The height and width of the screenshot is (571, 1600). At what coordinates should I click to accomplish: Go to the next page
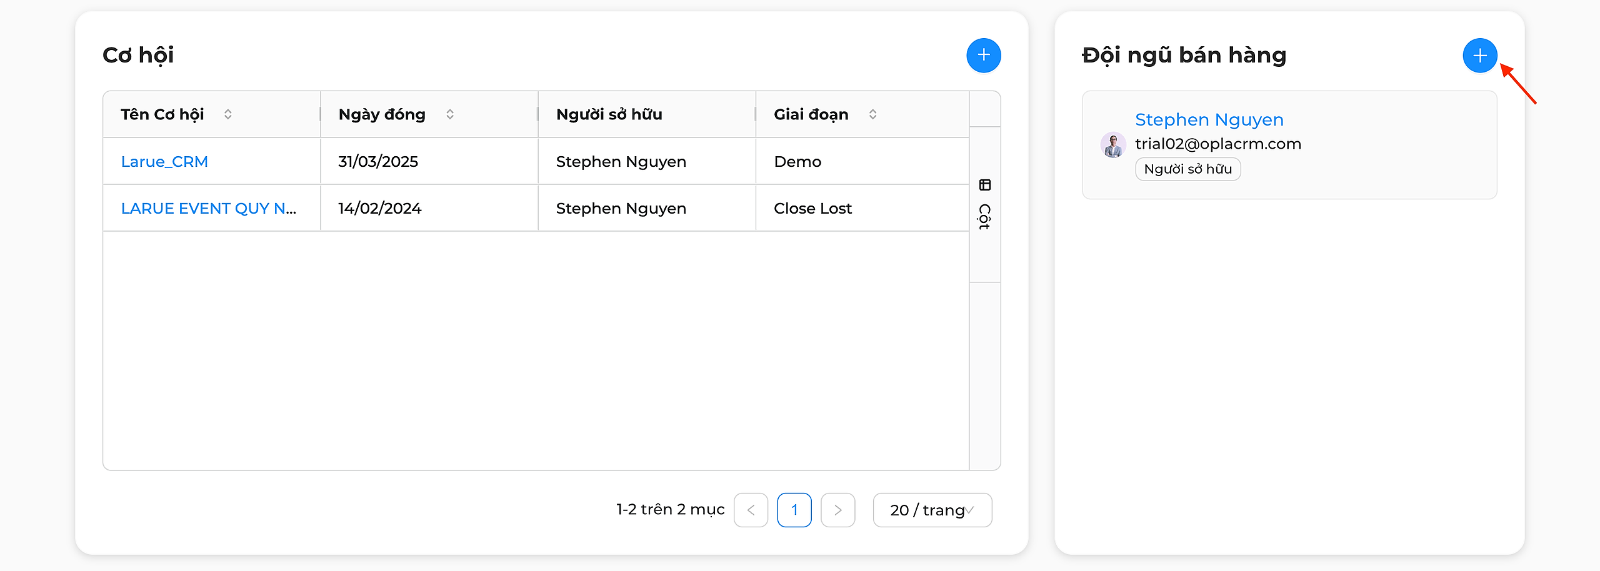(838, 510)
